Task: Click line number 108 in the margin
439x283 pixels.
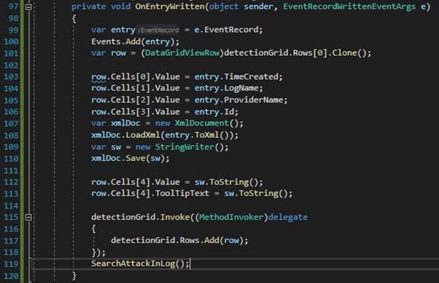Action: [x=11, y=136]
